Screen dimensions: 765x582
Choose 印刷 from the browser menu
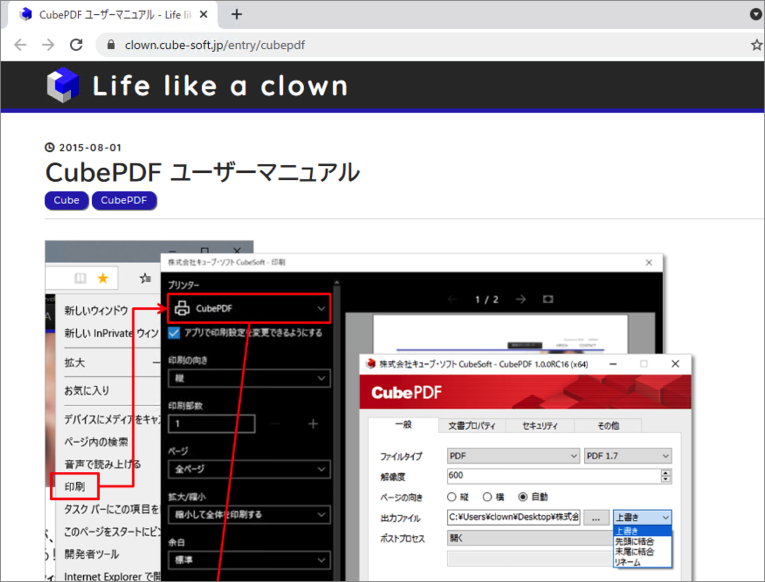tap(75, 486)
